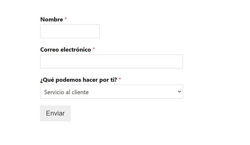250x145 pixels.
Task: Click the red asterisk beside Nombre
Action: (66, 19)
